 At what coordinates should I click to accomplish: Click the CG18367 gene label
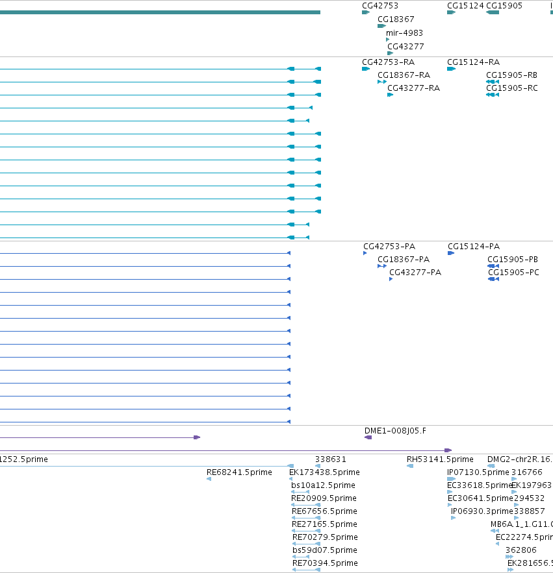click(x=396, y=19)
